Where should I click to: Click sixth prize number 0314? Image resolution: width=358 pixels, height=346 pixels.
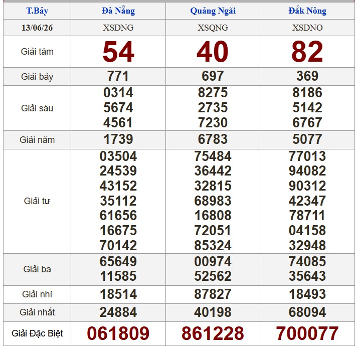pyautogui.click(x=118, y=93)
